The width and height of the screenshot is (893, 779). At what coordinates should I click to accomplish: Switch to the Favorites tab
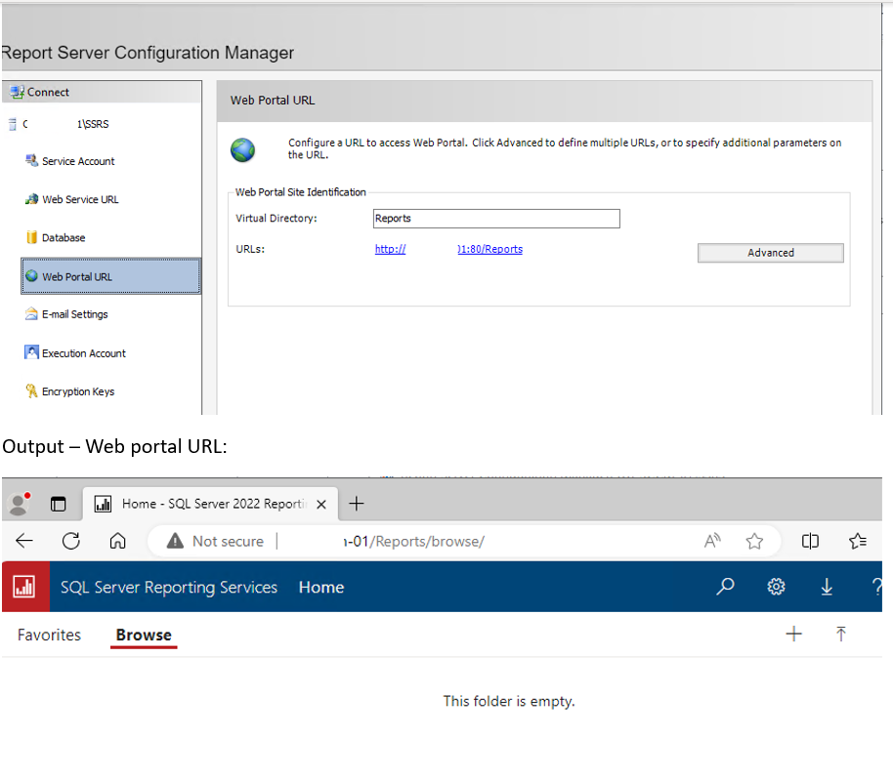[49, 635]
